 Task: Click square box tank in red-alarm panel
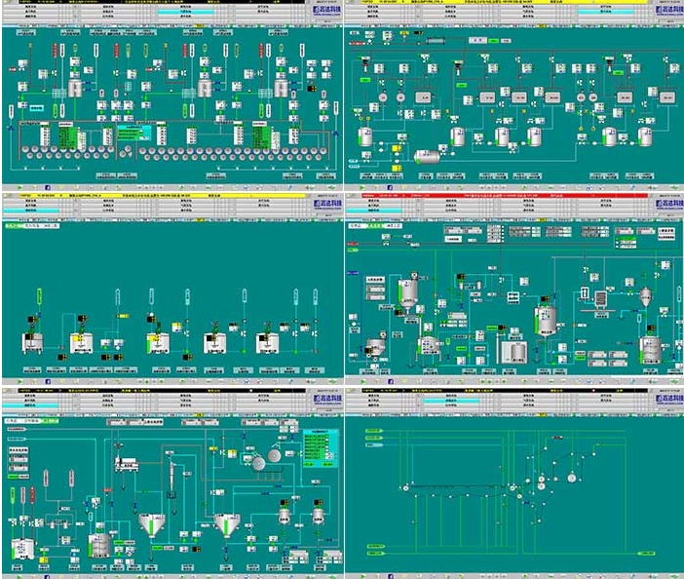514,352
